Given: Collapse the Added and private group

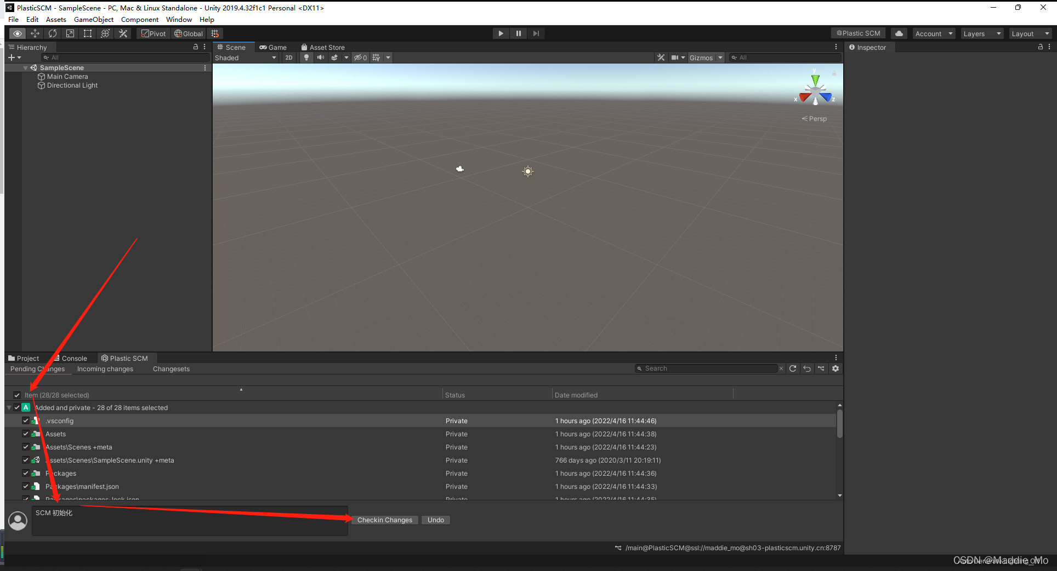Looking at the screenshot, I should 9,408.
